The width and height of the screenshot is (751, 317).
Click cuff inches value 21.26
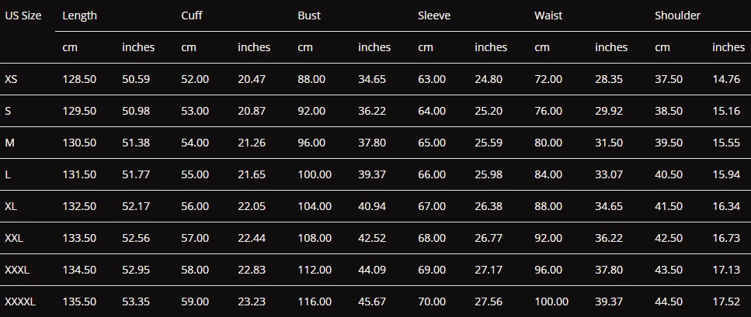click(x=252, y=143)
